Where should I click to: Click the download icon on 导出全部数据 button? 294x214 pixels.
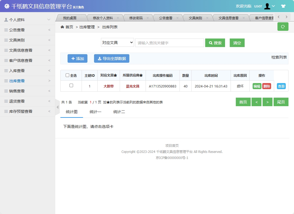tap(100, 58)
